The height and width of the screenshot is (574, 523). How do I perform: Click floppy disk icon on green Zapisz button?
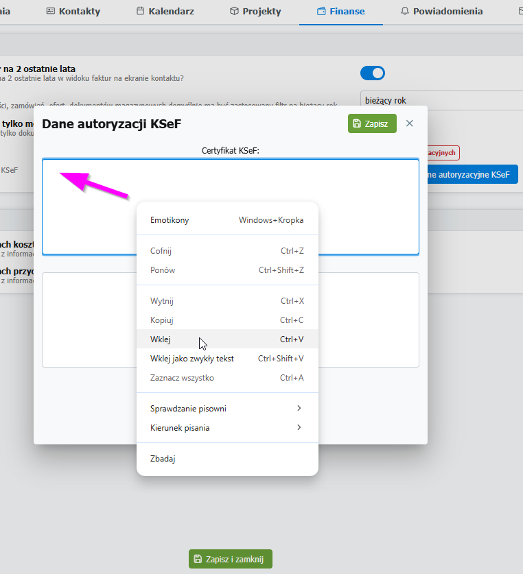[357, 123]
